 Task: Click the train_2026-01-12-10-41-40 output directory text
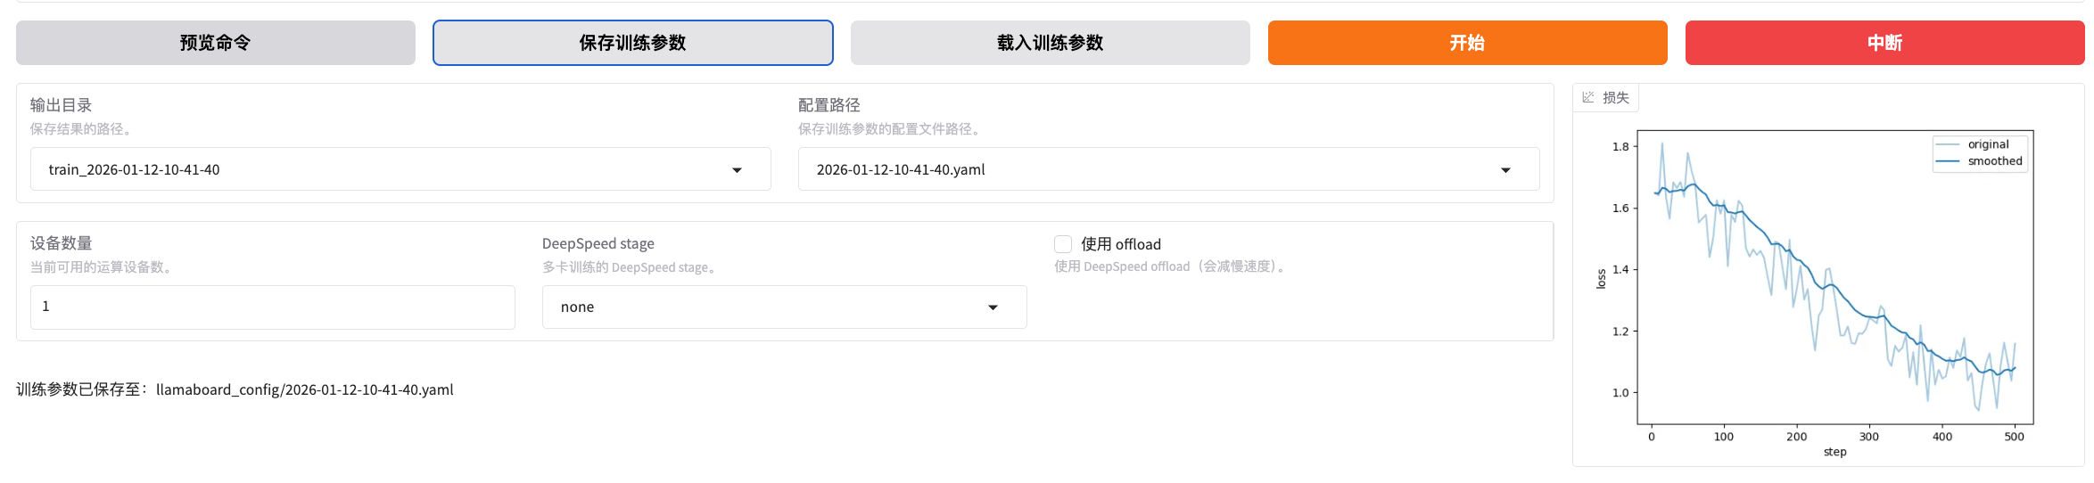(134, 169)
